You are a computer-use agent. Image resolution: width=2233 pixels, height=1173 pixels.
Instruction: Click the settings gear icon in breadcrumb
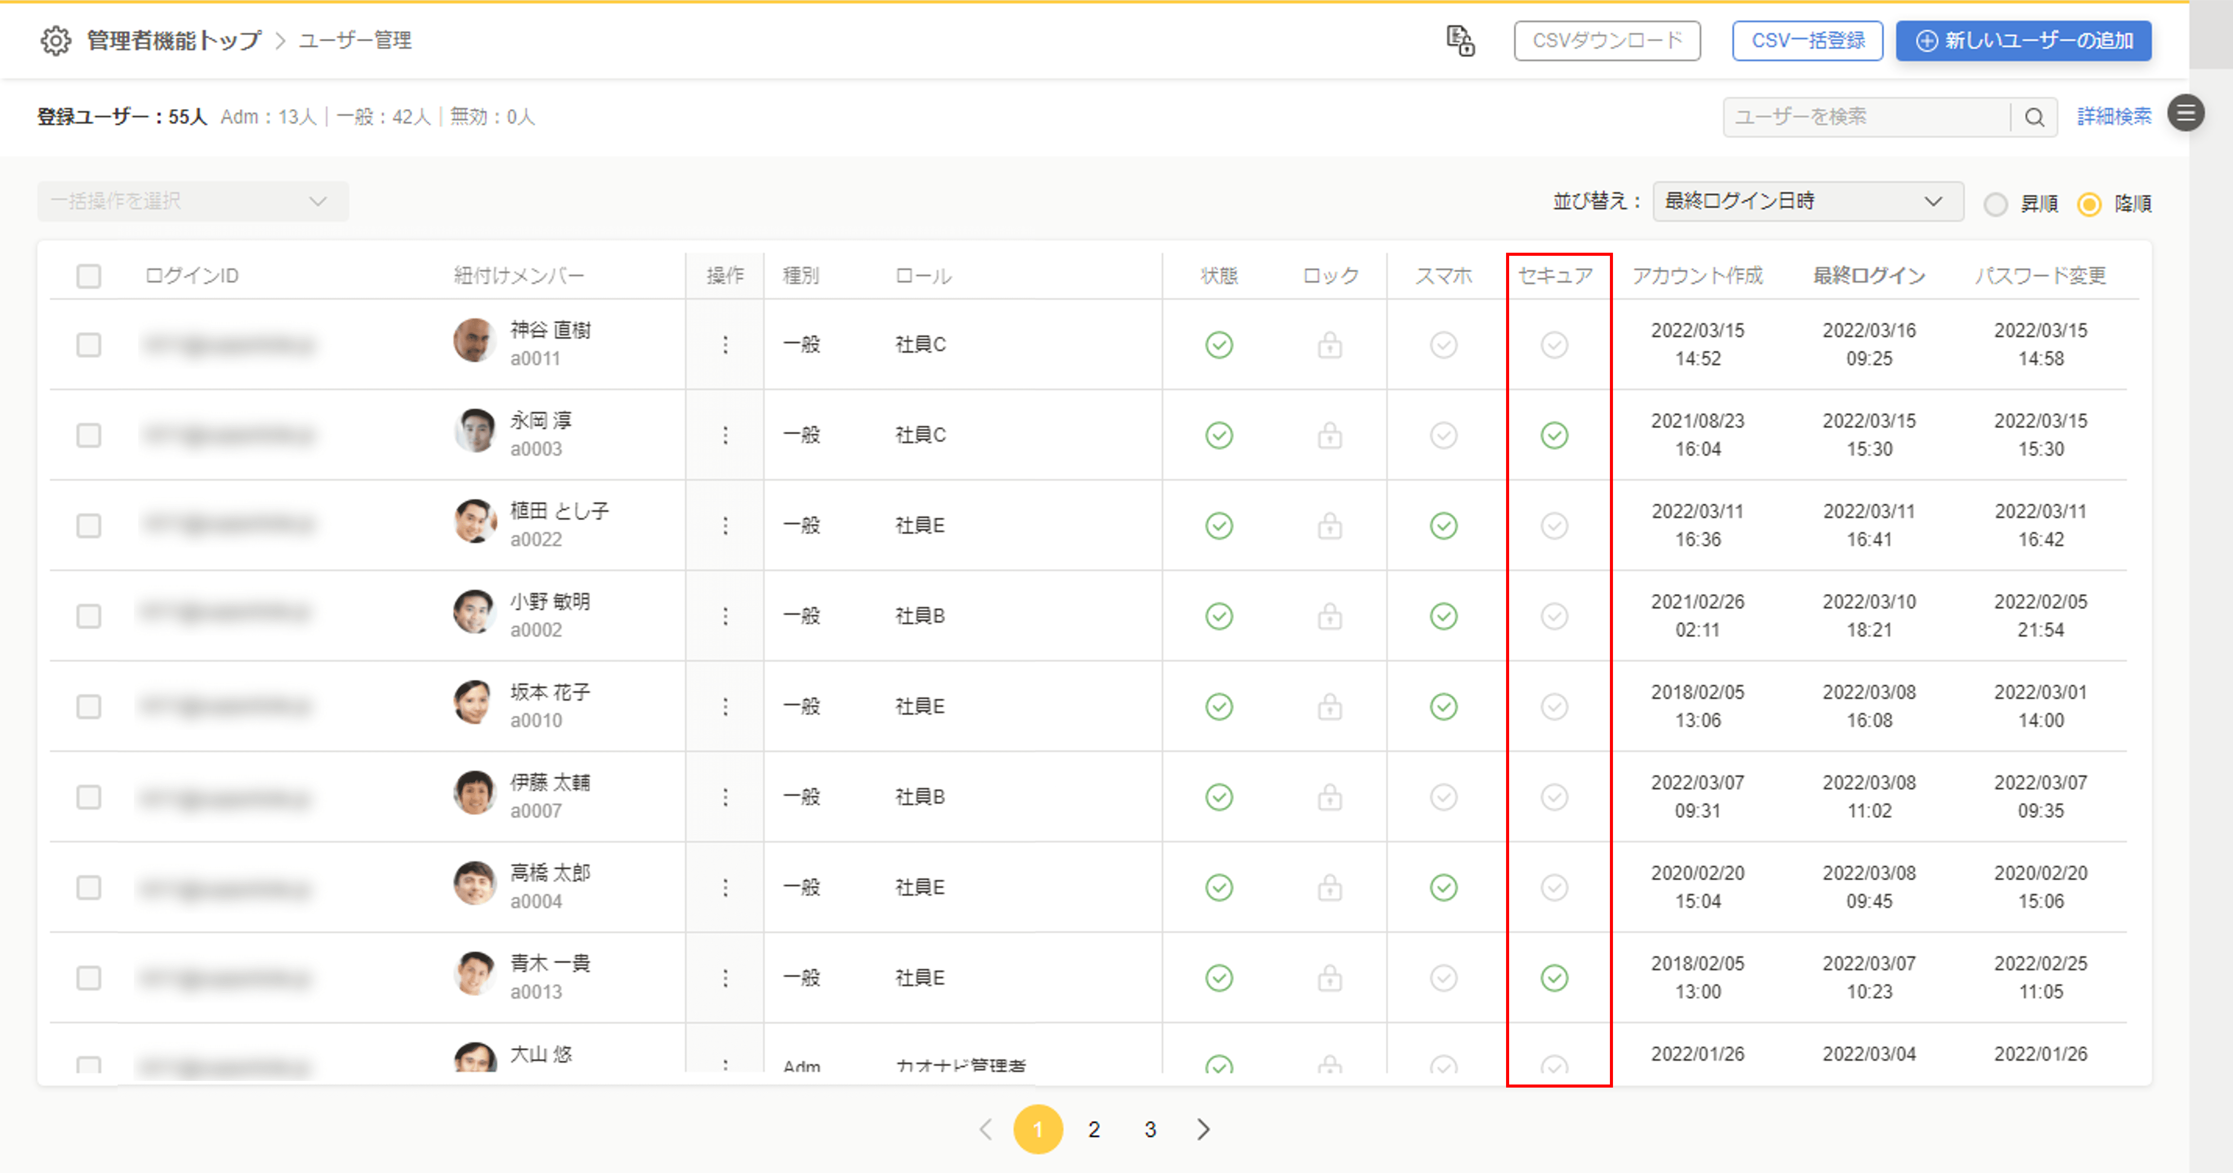pos(55,41)
